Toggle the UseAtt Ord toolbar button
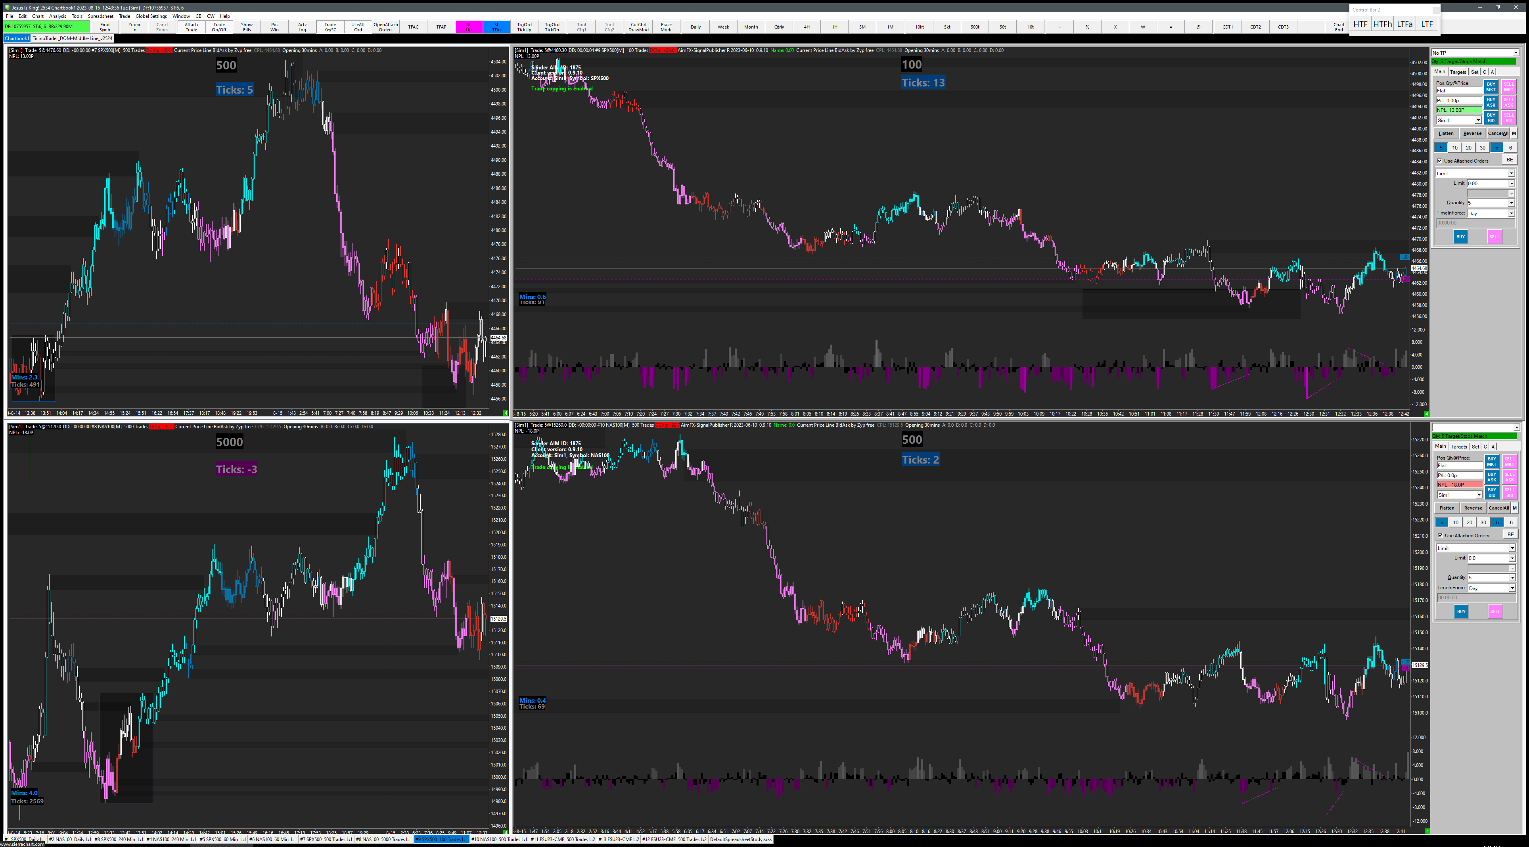The height and width of the screenshot is (847, 1529). 358,27
